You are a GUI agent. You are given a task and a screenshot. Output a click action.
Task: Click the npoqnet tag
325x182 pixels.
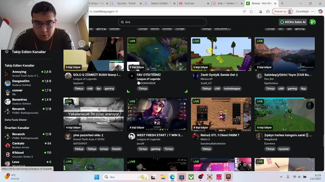(x=283, y=149)
